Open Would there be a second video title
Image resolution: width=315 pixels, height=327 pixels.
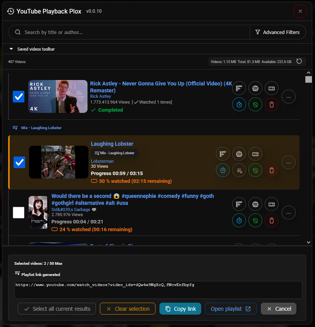133,199
